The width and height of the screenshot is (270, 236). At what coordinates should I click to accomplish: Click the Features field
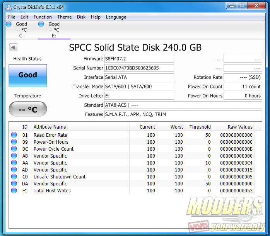pyautogui.click(x=183, y=114)
